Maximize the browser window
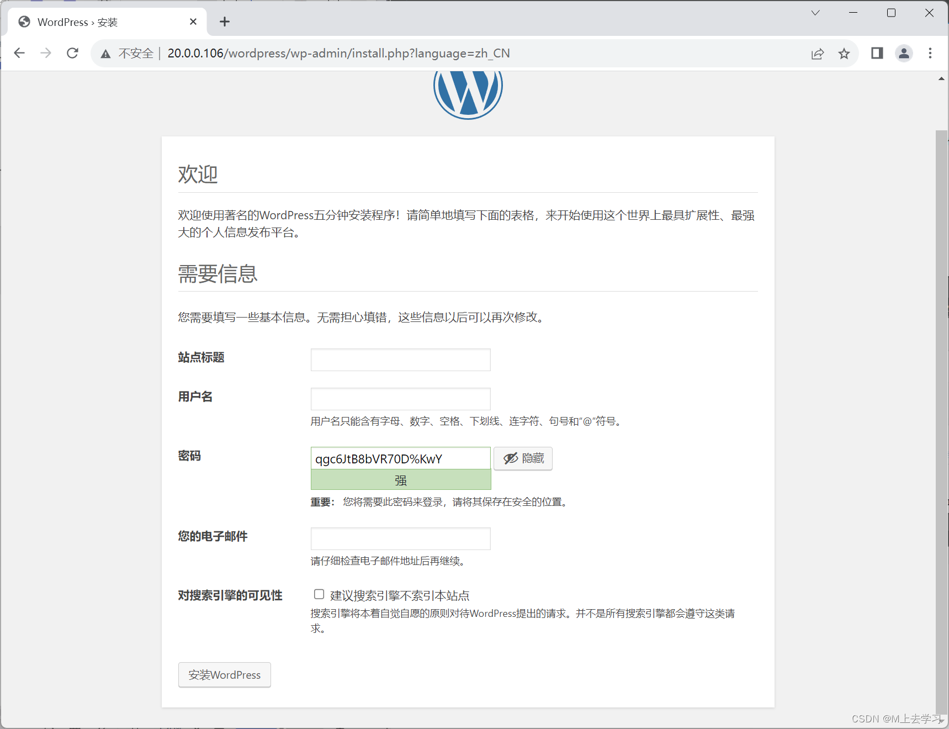This screenshot has width=949, height=729. click(891, 13)
